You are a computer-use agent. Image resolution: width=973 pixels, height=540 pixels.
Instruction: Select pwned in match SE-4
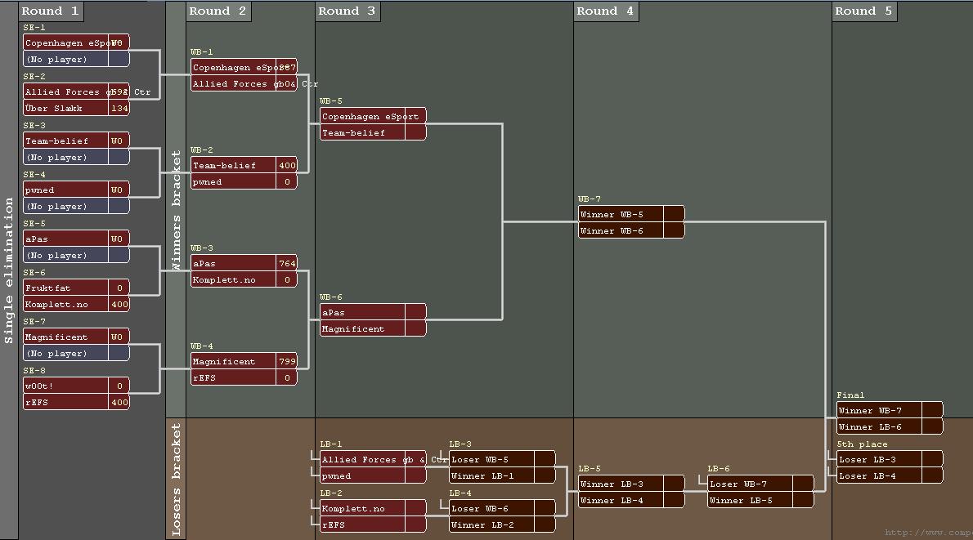(76, 190)
